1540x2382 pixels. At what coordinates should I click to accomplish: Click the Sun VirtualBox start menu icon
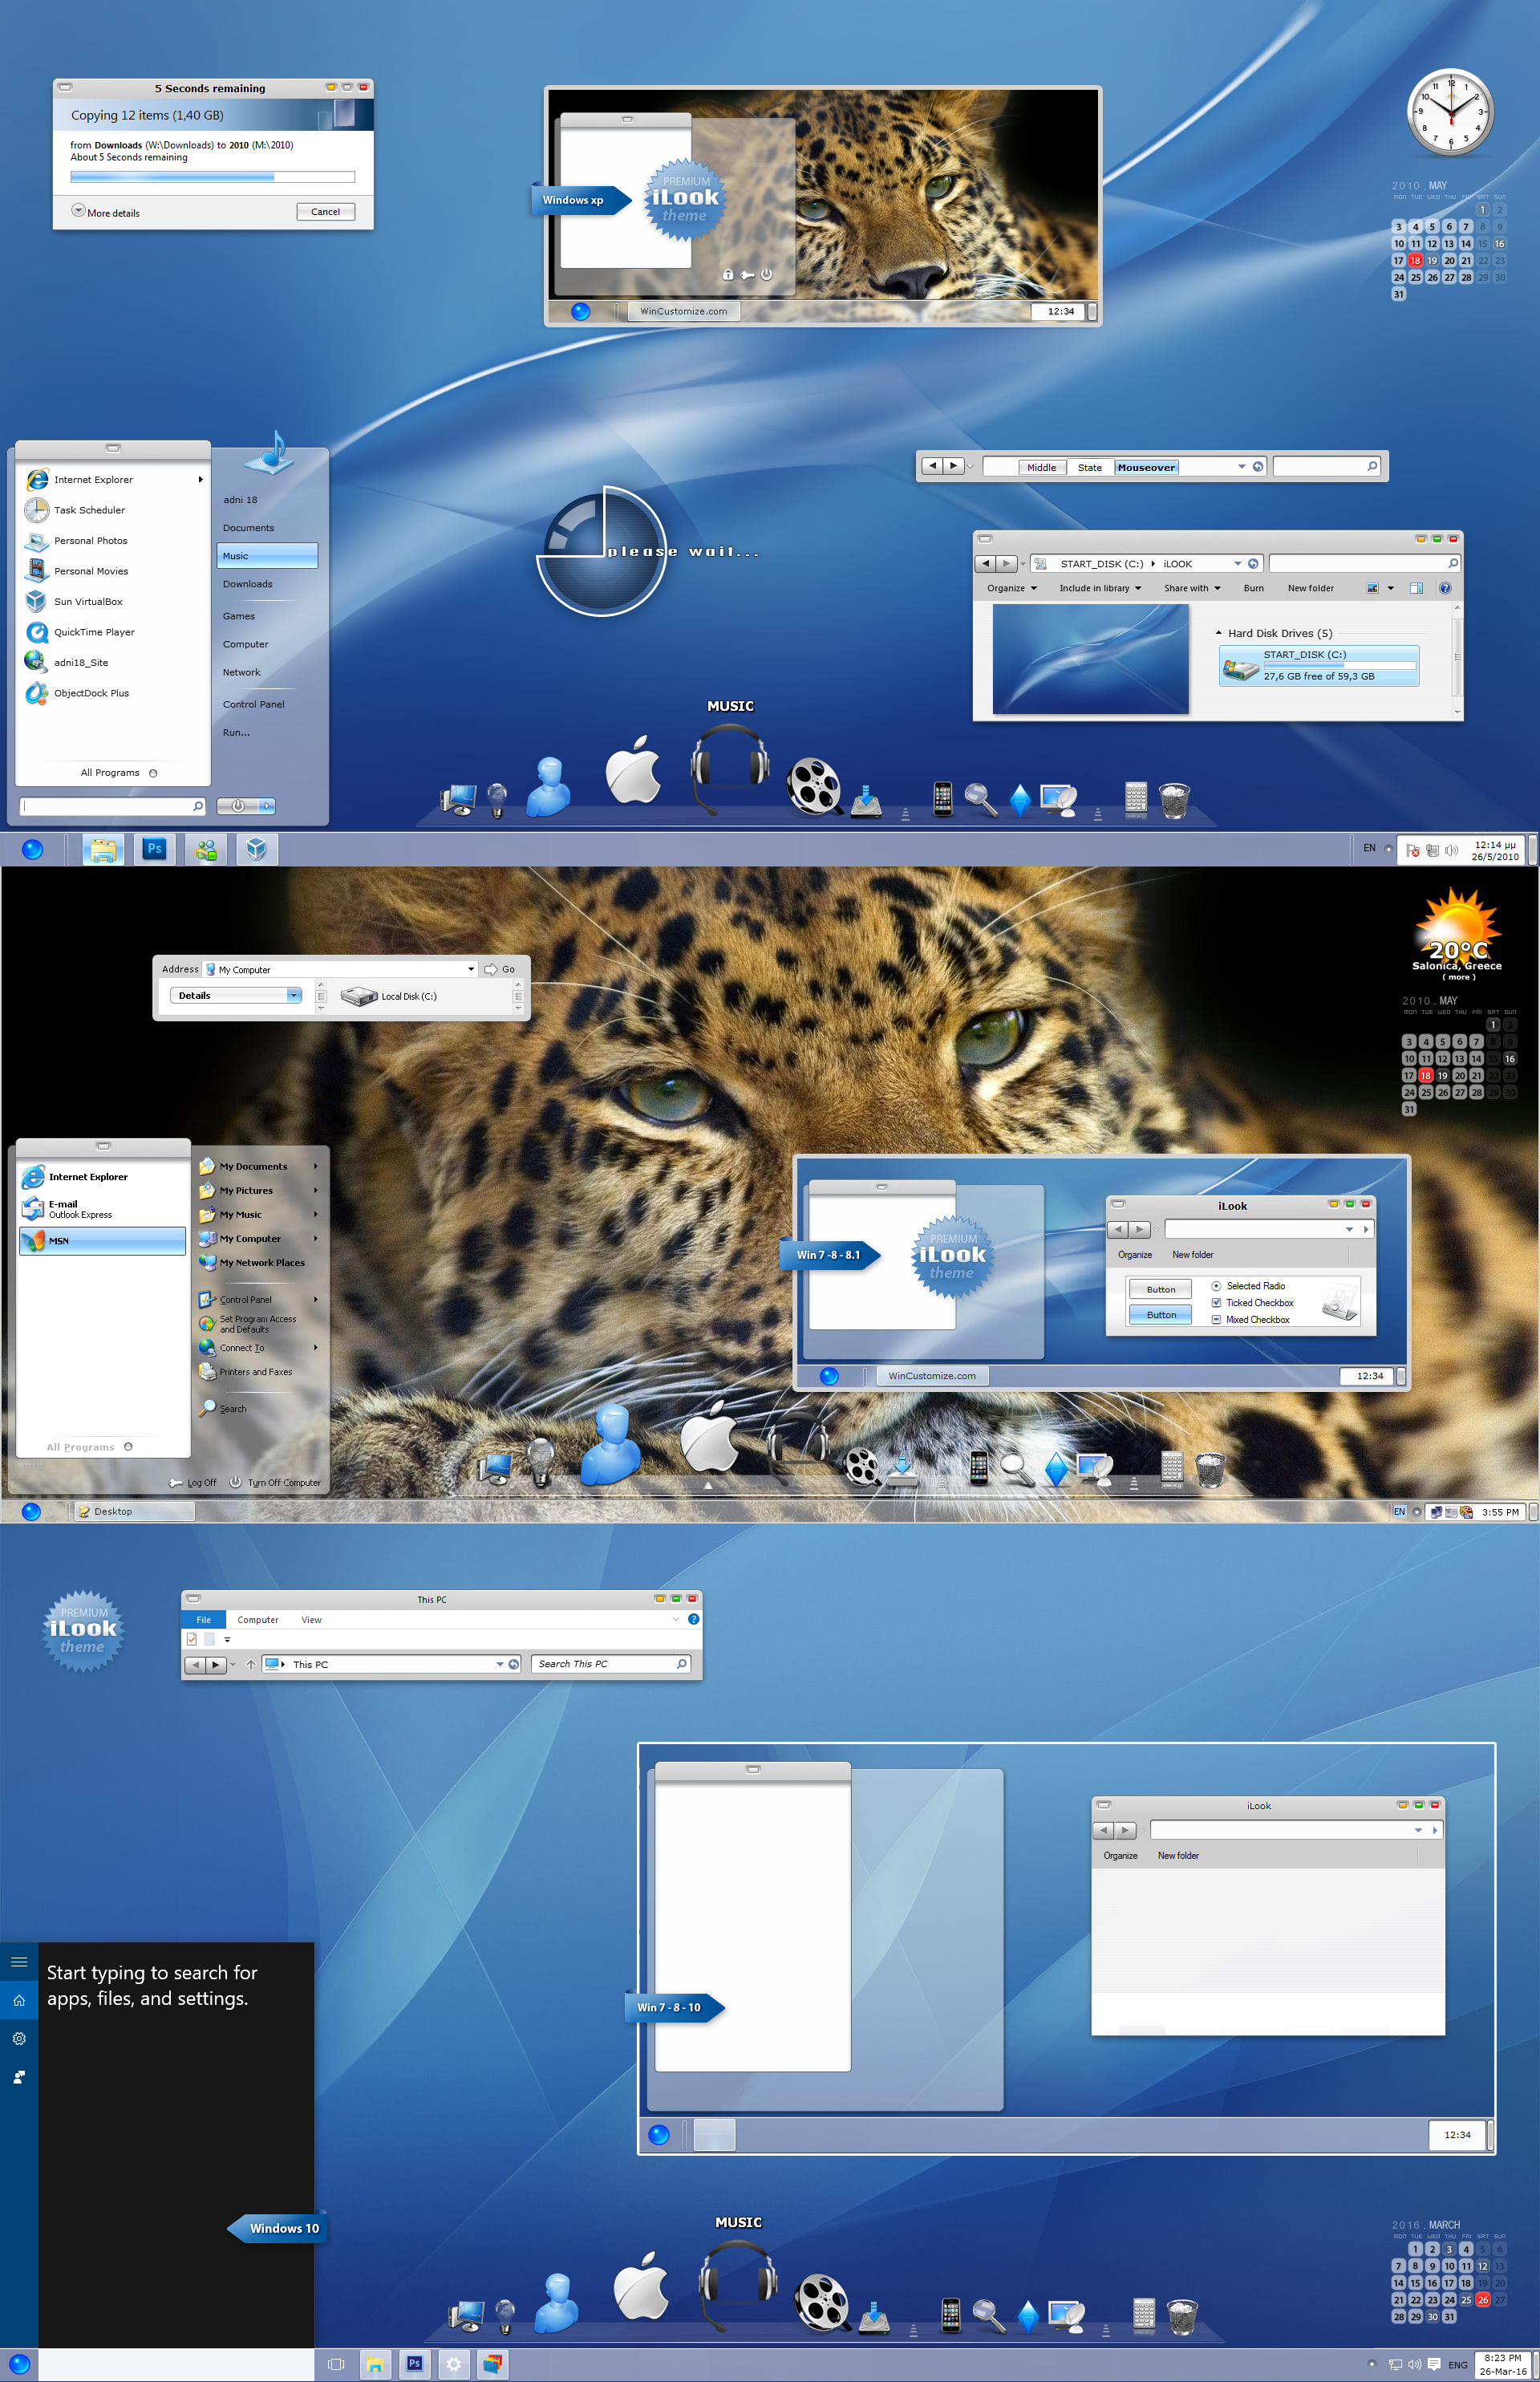(36, 601)
